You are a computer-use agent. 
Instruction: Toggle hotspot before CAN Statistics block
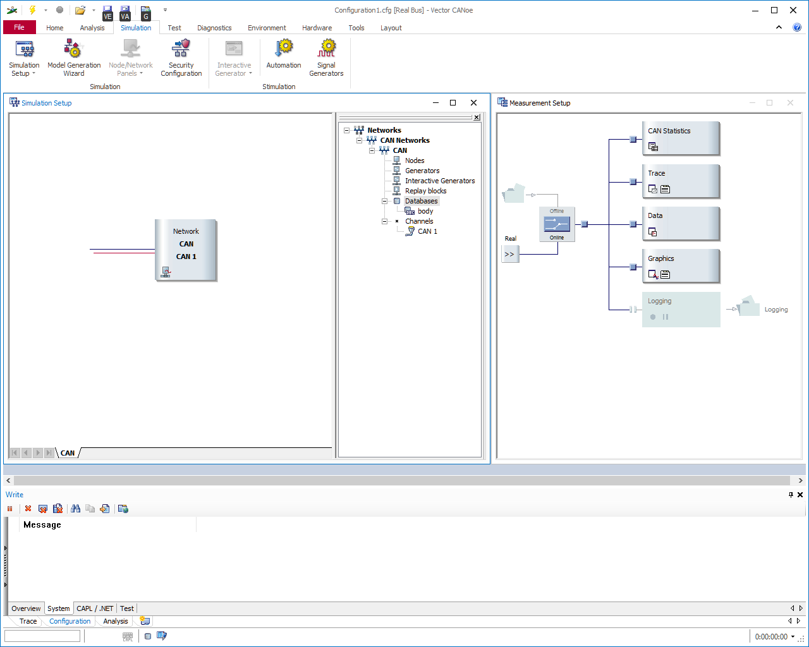tap(633, 139)
